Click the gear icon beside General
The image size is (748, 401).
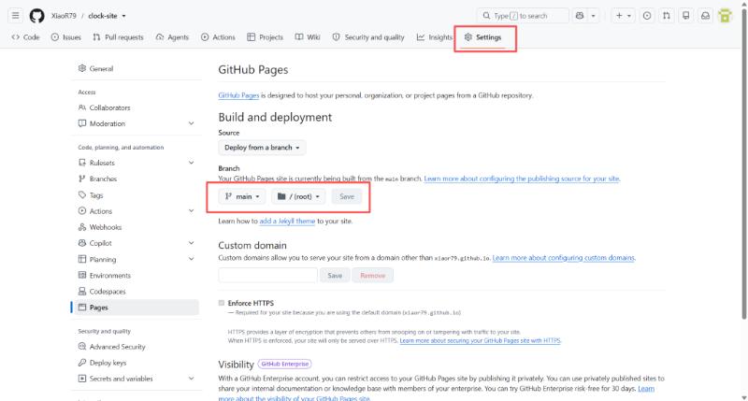[x=82, y=68]
